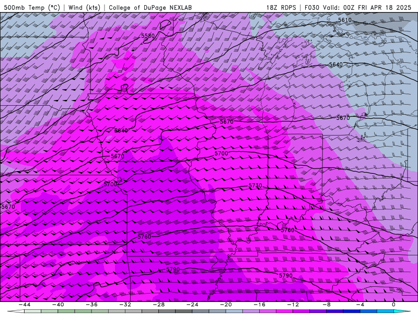The image size is (418, 314).
Task: Click the -24 value on the temperature scale
Action: 192,305
